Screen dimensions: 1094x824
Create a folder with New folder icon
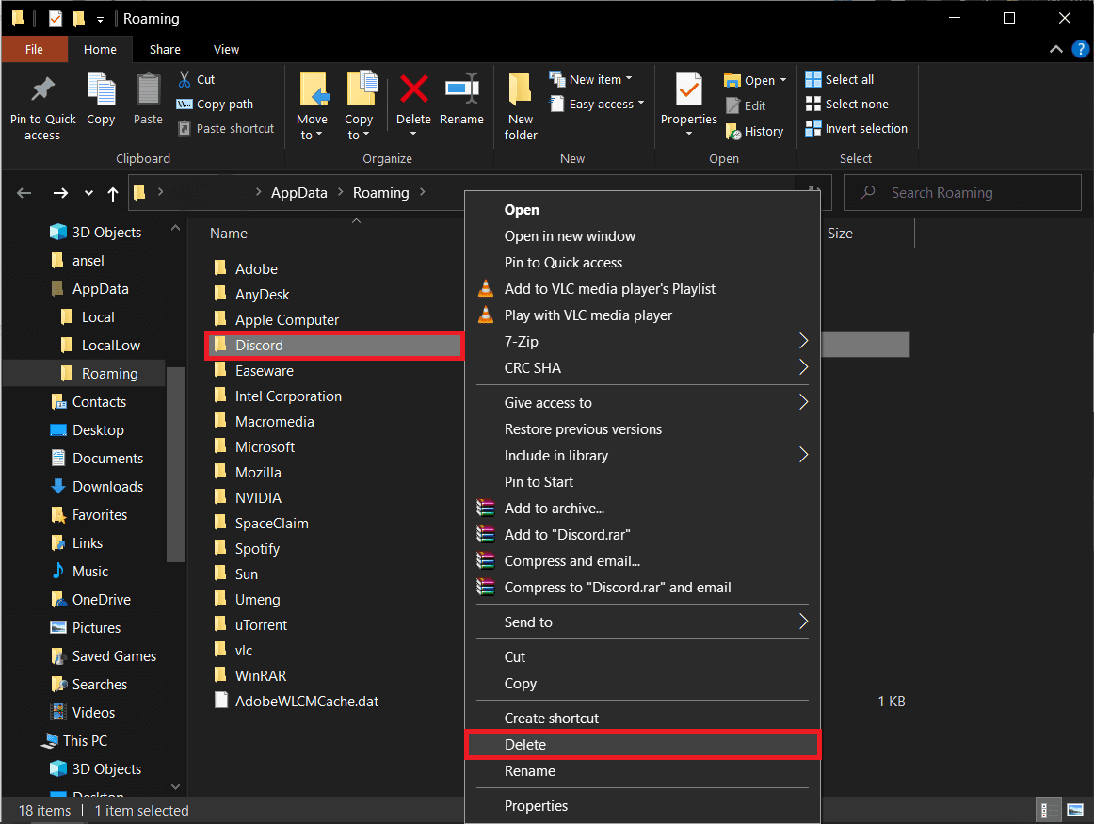521,91
